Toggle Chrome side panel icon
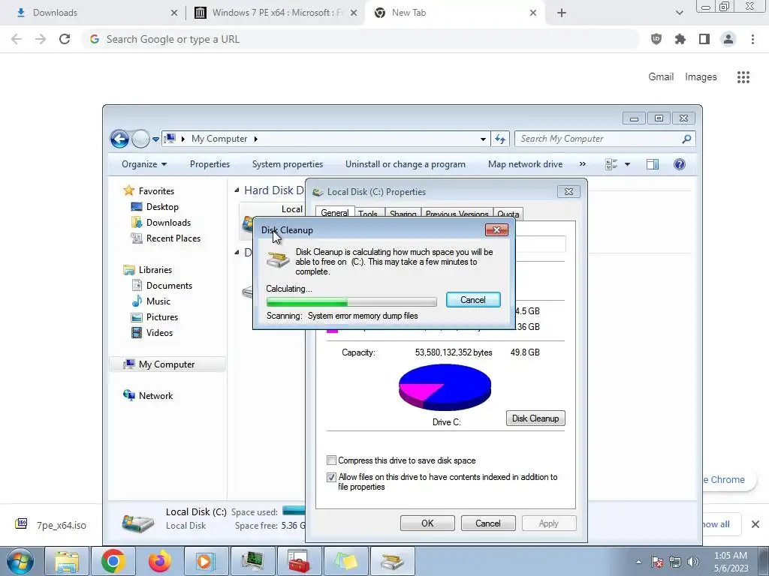 point(704,39)
